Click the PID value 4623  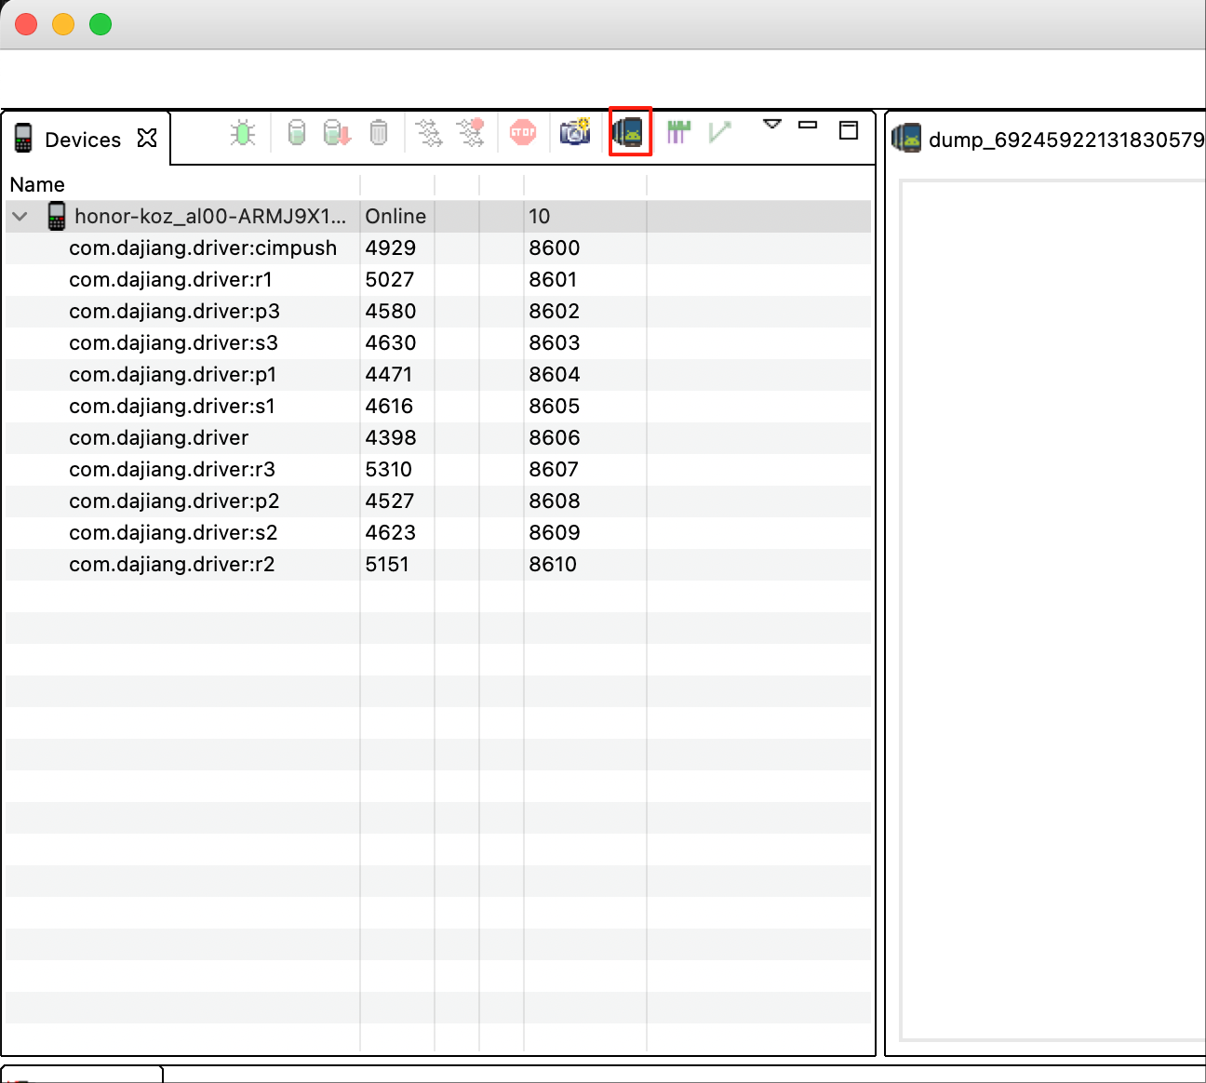(x=391, y=532)
